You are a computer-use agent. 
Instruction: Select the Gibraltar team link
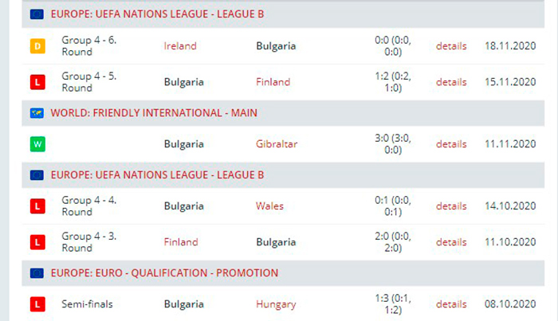point(275,144)
